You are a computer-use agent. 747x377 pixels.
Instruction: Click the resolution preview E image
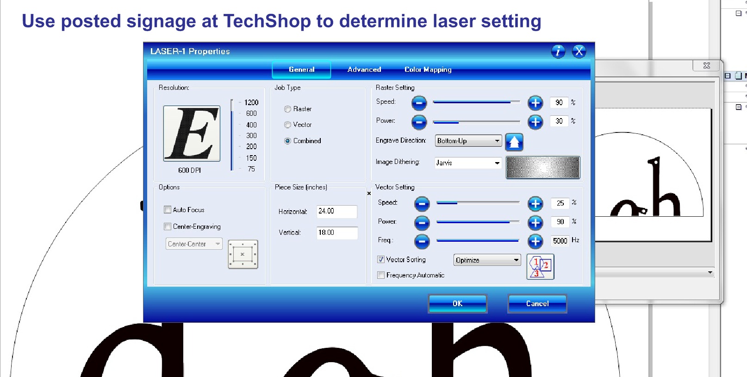coord(192,133)
